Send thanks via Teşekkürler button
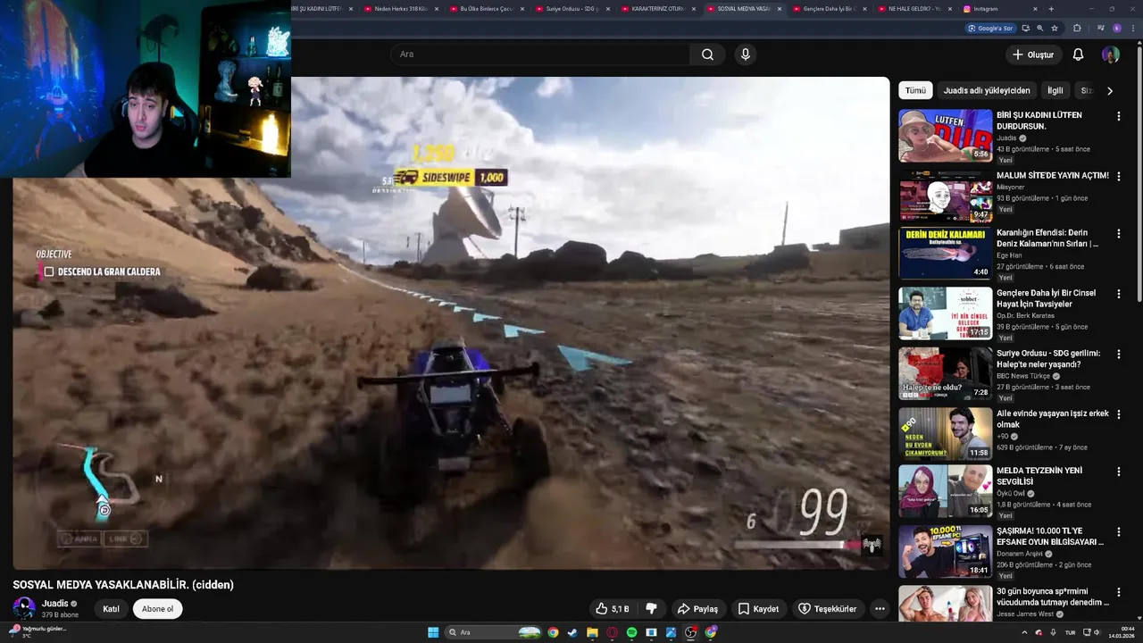 point(827,609)
